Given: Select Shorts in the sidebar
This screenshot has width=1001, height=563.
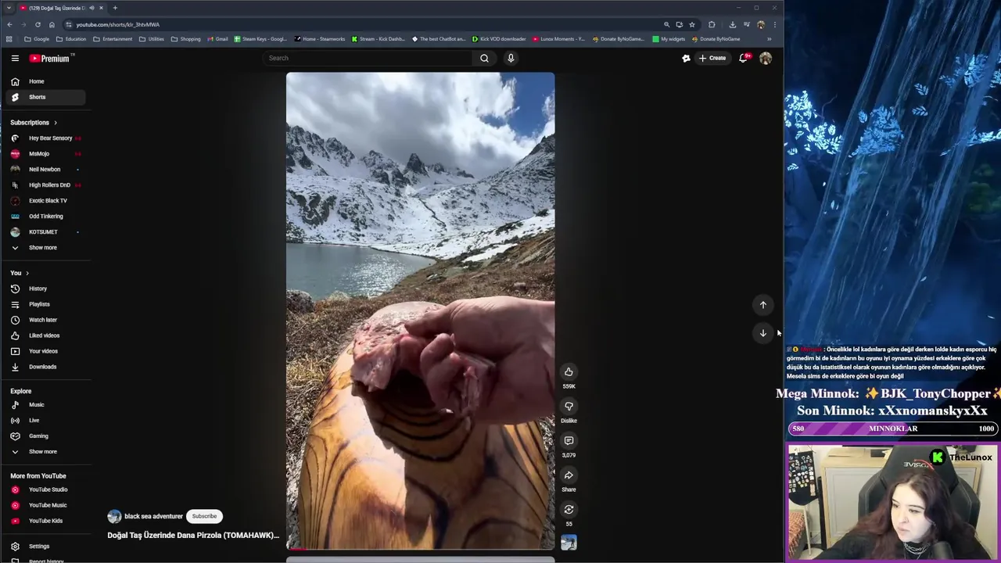Looking at the screenshot, I should tap(44, 97).
